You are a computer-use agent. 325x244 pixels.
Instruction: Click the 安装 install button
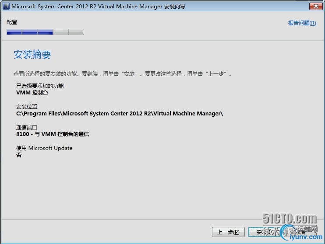click(264, 232)
